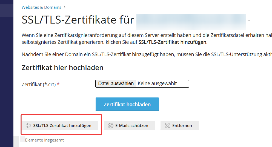Viewport: 272px width, 147px height.
Task: Click the Entfernen button
Action: pos(179,125)
